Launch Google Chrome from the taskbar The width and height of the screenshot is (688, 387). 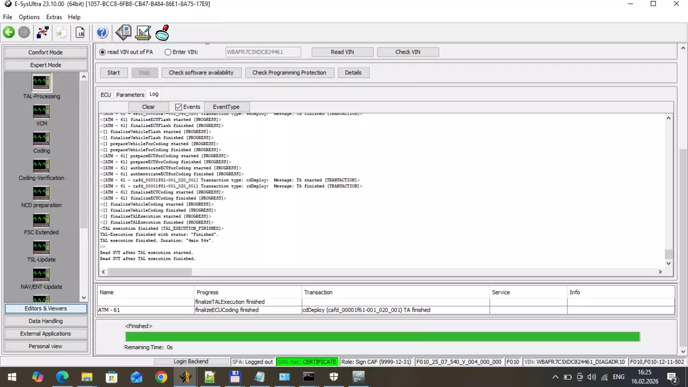point(161,377)
